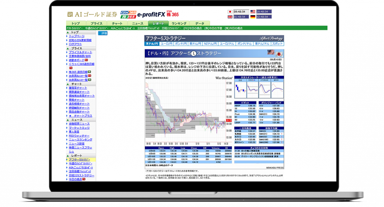
Task: Collapse the プライス sidebar section triangle
Action: pyautogui.click(x=68, y=48)
